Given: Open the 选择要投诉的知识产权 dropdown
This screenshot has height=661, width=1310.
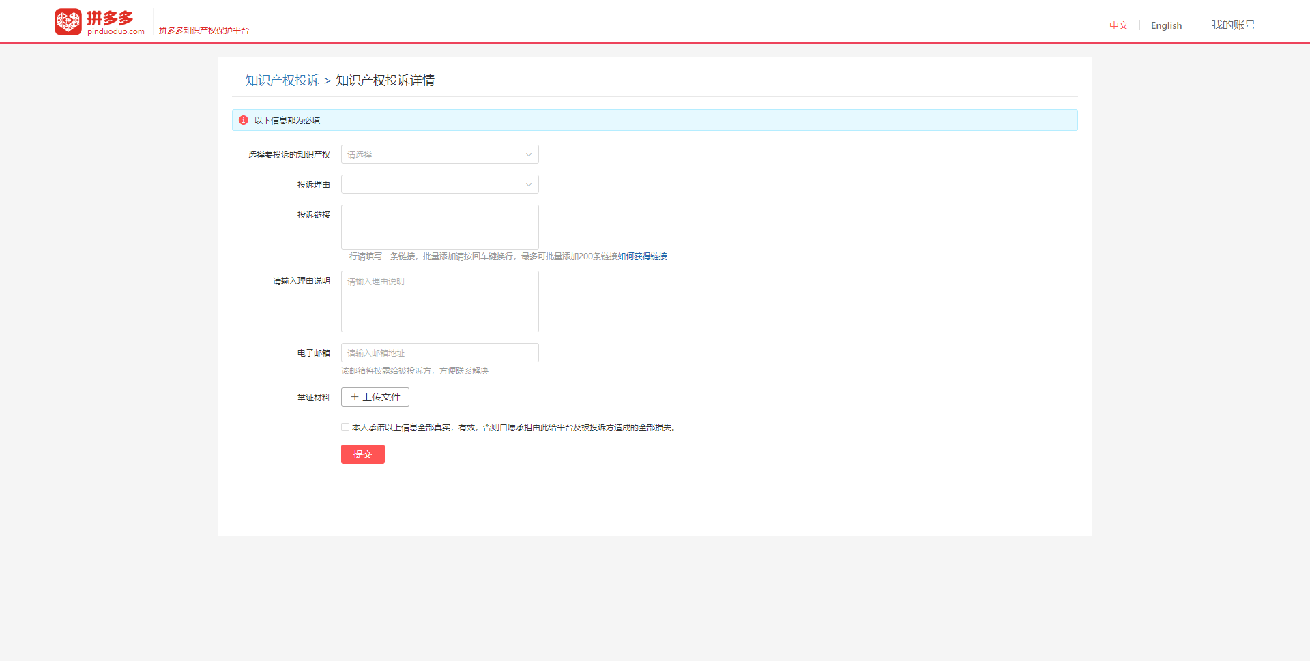Looking at the screenshot, I should (440, 154).
